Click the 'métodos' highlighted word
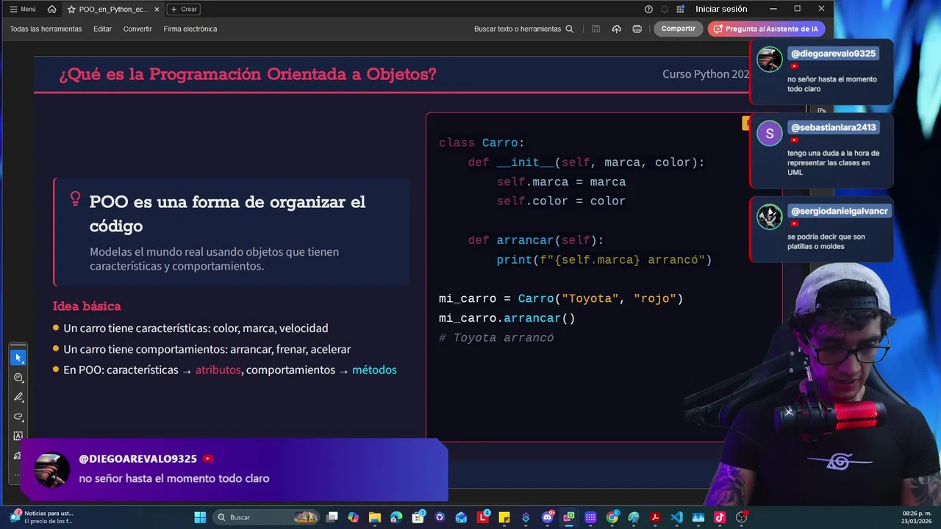 374,370
